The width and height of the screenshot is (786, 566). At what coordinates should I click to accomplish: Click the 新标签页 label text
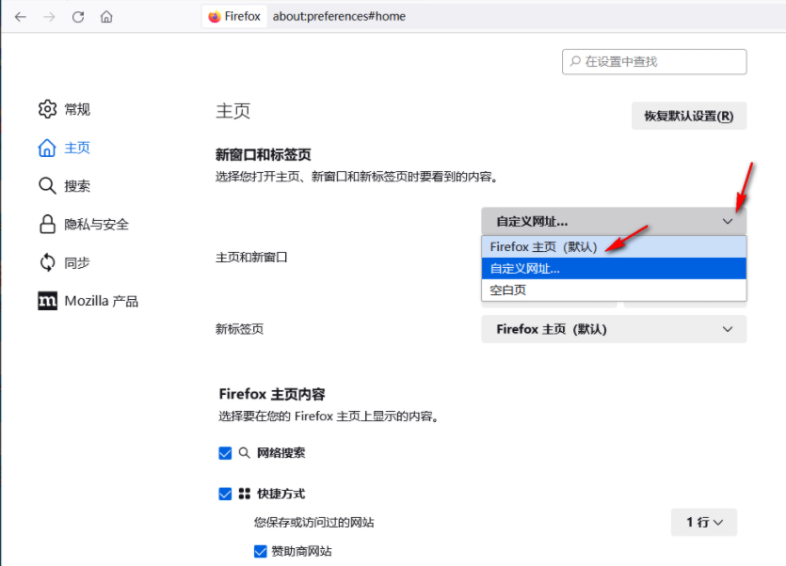pyautogui.click(x=239, y=329)
